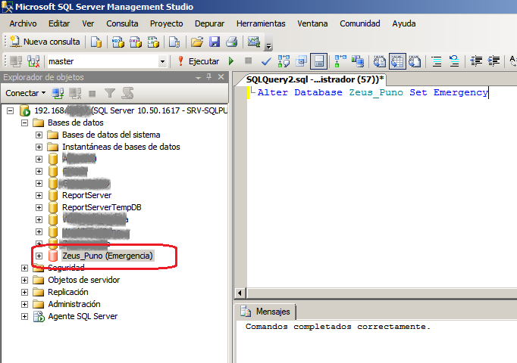Toggle Results to file icon

pos(415,61)
